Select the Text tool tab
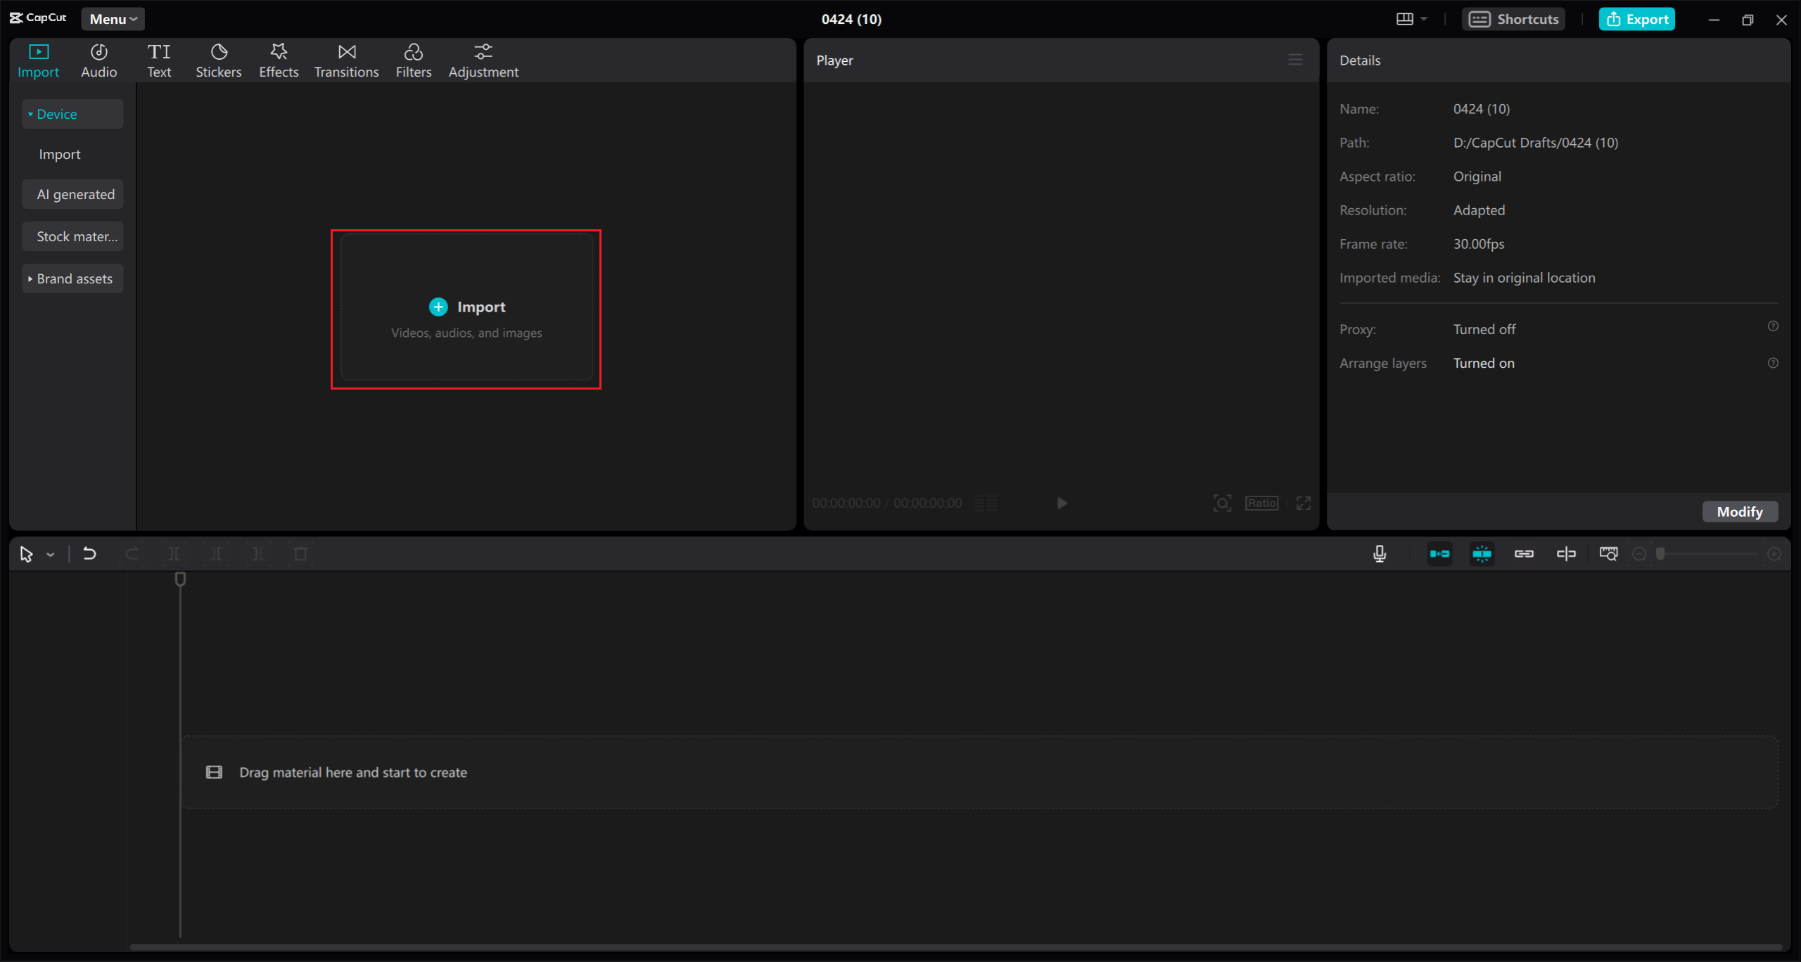1801x962 pixels. pyautogui.click(x=158, y=60)
